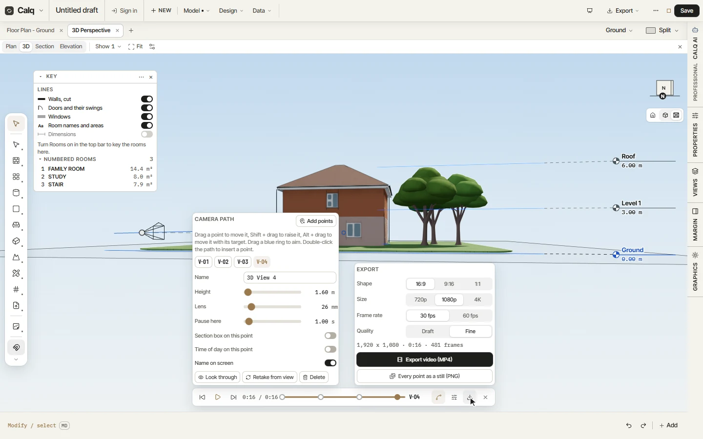The width and height of the screenshot is (703, 439).
Task: Open the presentation screen icon
Action: pyautogui.click(x=590, y=11)
